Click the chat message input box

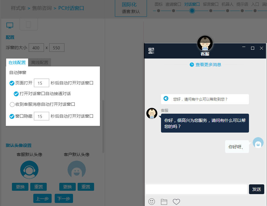pyautogui.click(x=196, y=189)
